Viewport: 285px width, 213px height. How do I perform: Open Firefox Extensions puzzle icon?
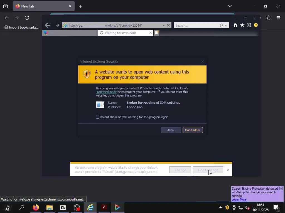(x=268, y=18)
